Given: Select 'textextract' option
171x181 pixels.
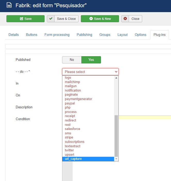Looking at the screenshot, I should 88,146.
